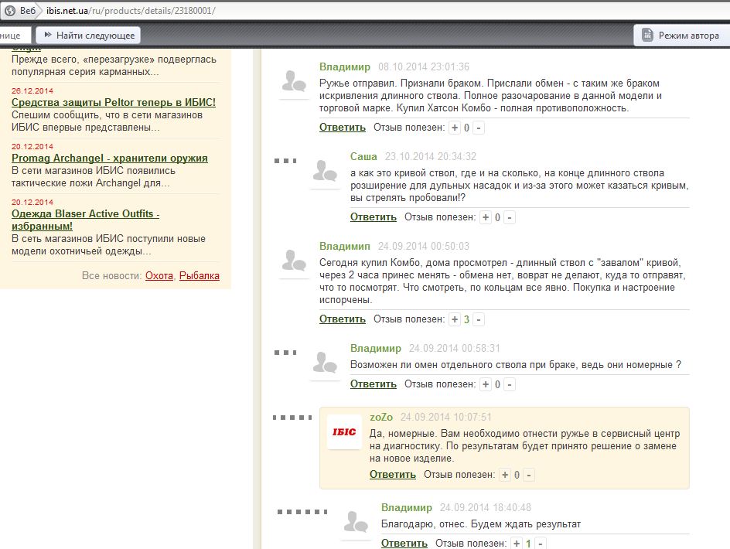Viewport: 730px width, 549px height.
Task: Downvote Саша's comment with minus button
Action: click(509, 218)
